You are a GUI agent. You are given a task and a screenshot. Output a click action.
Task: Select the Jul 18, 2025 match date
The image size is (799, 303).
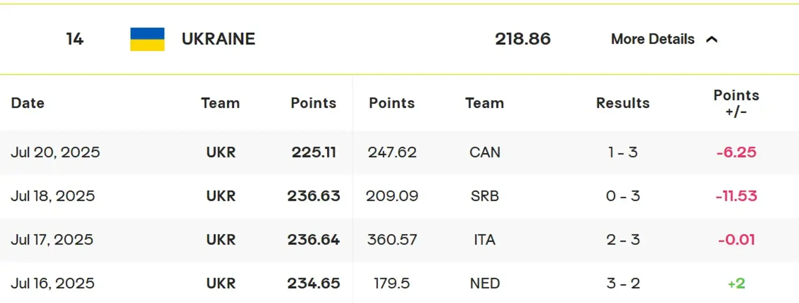point(53,196)
